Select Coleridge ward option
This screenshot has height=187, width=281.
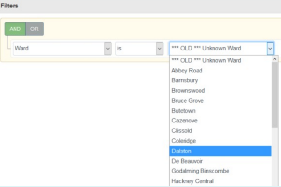click(x=184, y=141)
